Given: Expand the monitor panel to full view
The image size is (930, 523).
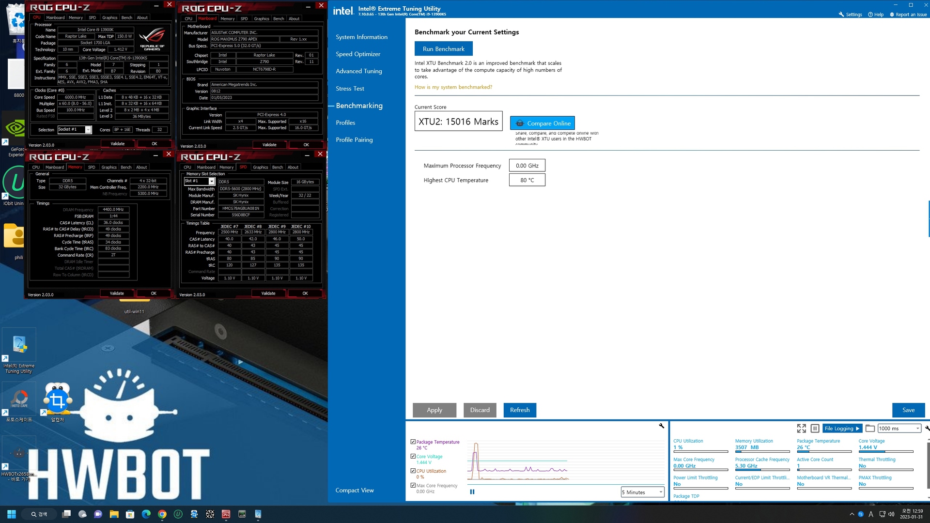Looking at the screenshot, I should tap(802, 428).
